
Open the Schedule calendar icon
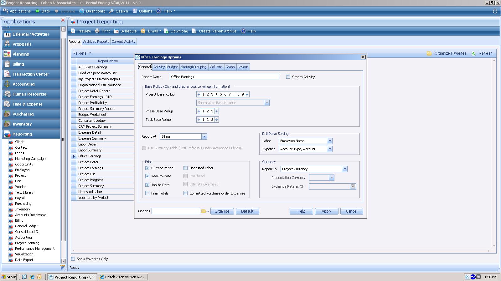tap(116, 31)
